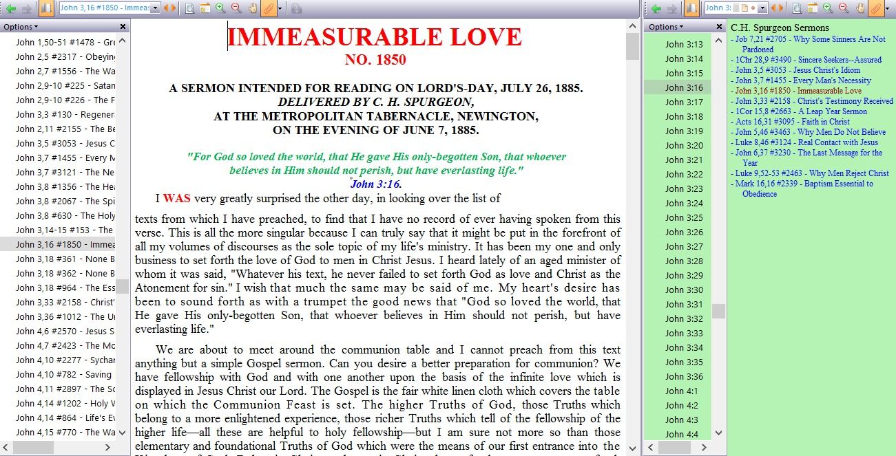Select the hand pan tool in right toolbar
The height and width of the screenshot is (456, 896).
[x=860, y=8]
